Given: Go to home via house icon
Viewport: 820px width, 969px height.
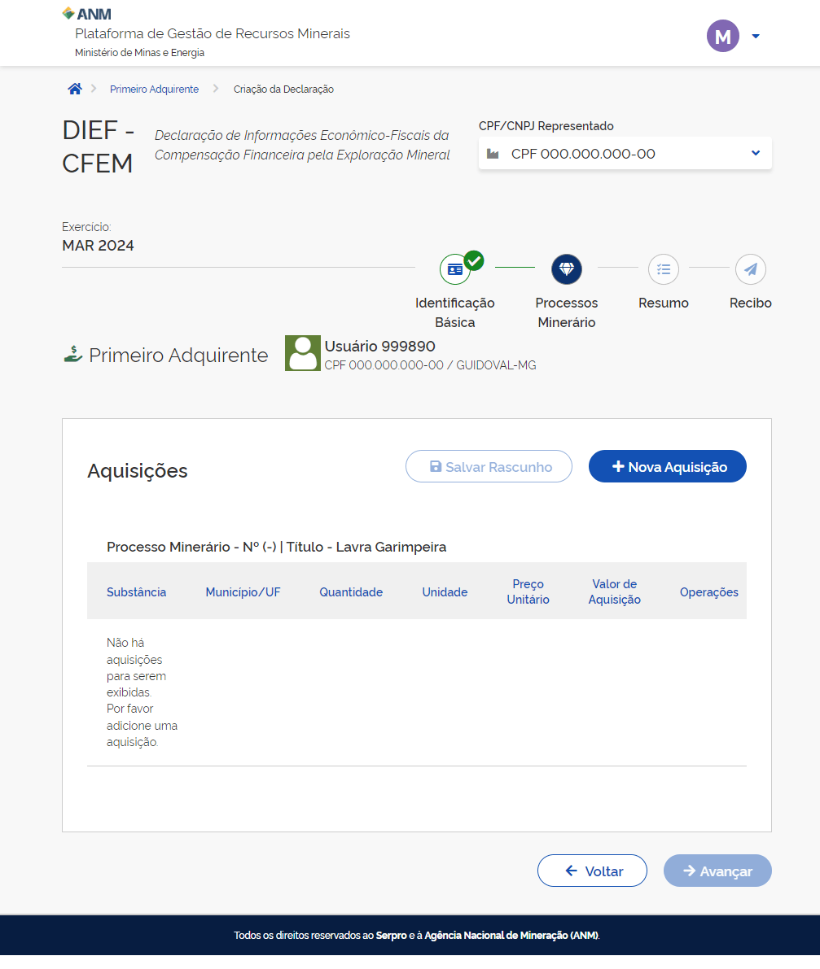Looking at the screenshot, I should point(75,89).
